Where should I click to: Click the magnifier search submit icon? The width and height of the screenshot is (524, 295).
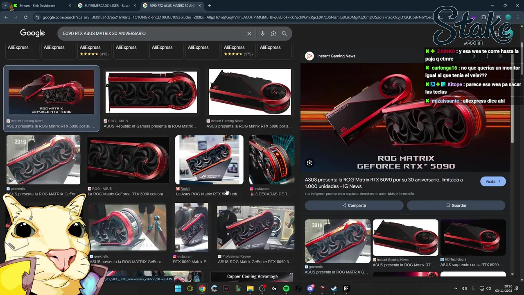click(x=284, y=34)
